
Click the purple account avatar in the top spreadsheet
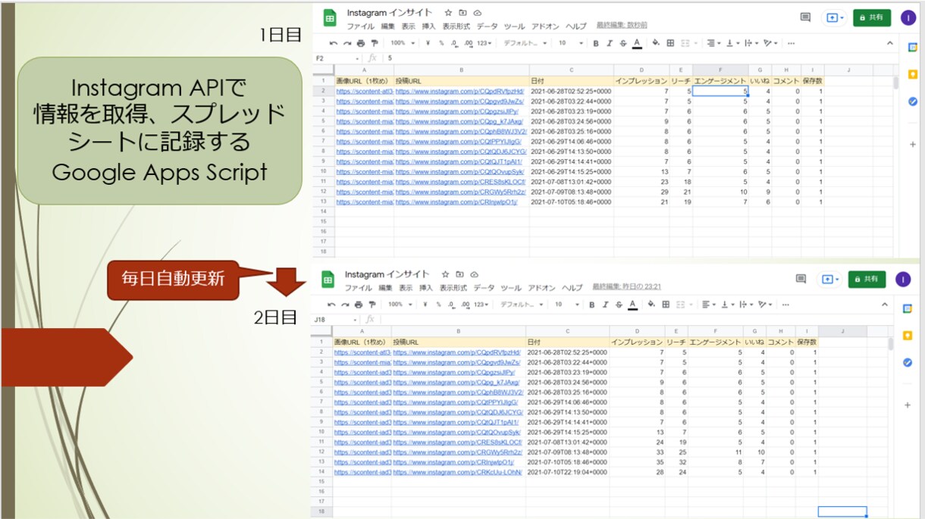(908, 17)
